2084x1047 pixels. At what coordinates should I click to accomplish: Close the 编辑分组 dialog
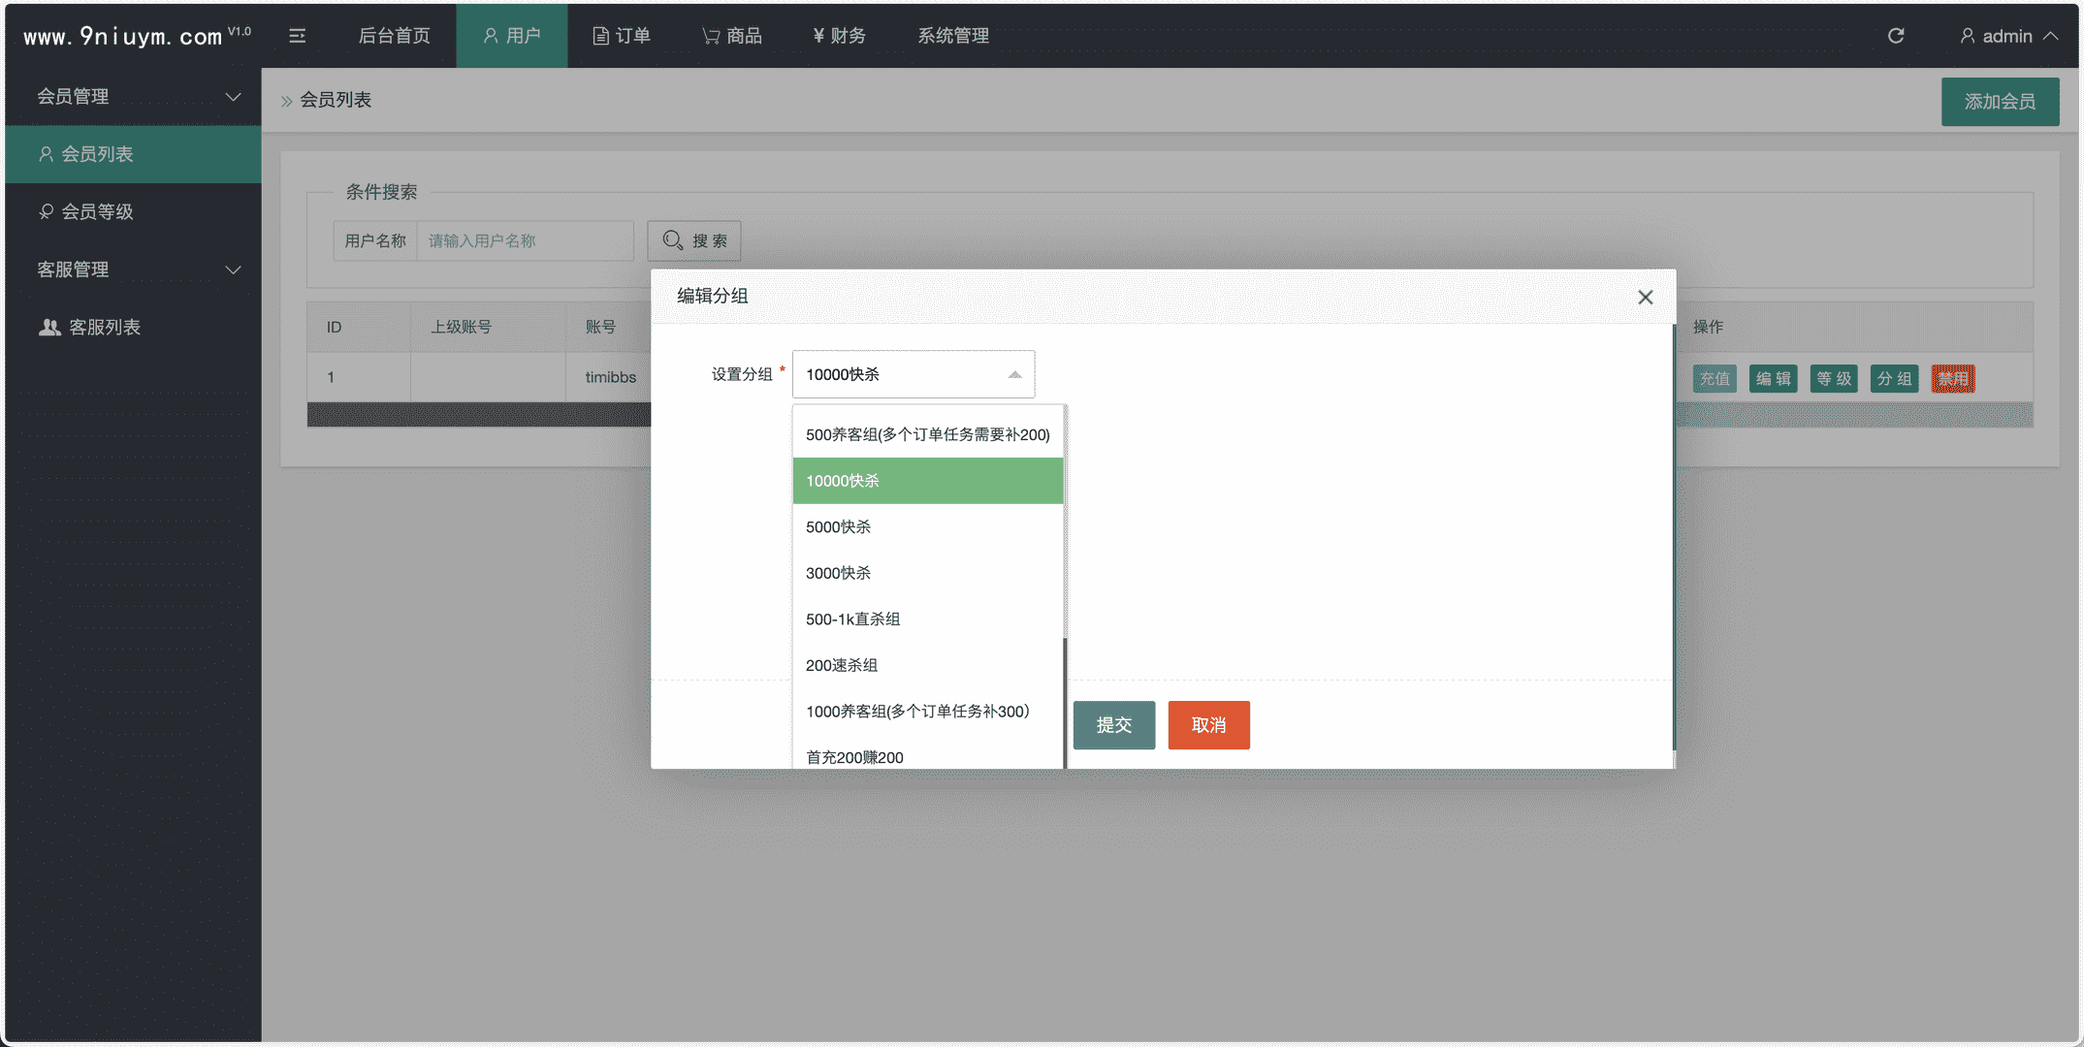[x=1645, y=297]
